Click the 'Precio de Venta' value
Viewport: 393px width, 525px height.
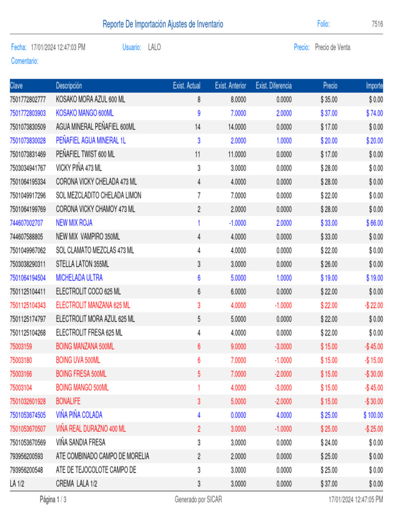333,47
